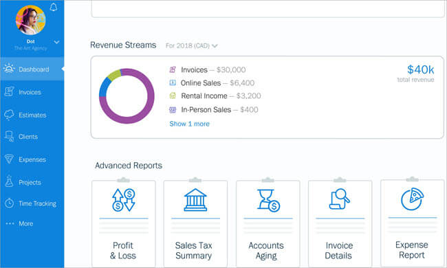Open notifications bell icon
Viewport: 447px width, 268px height.
(x=54, y=7)
